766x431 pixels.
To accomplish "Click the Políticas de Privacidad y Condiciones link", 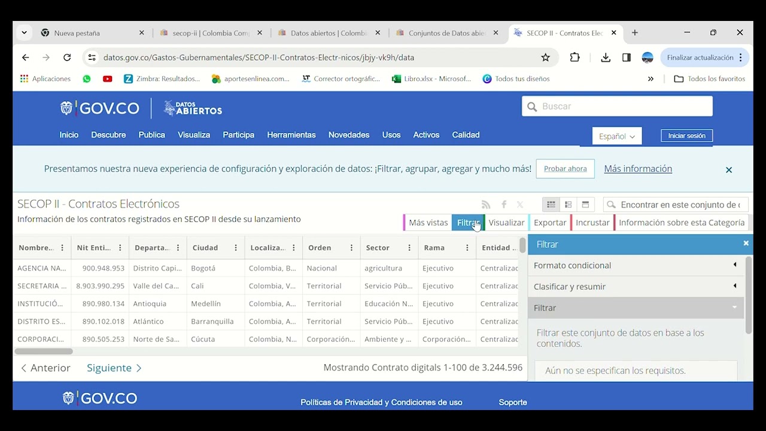I will pyautogui.click(x=381, y=402).
